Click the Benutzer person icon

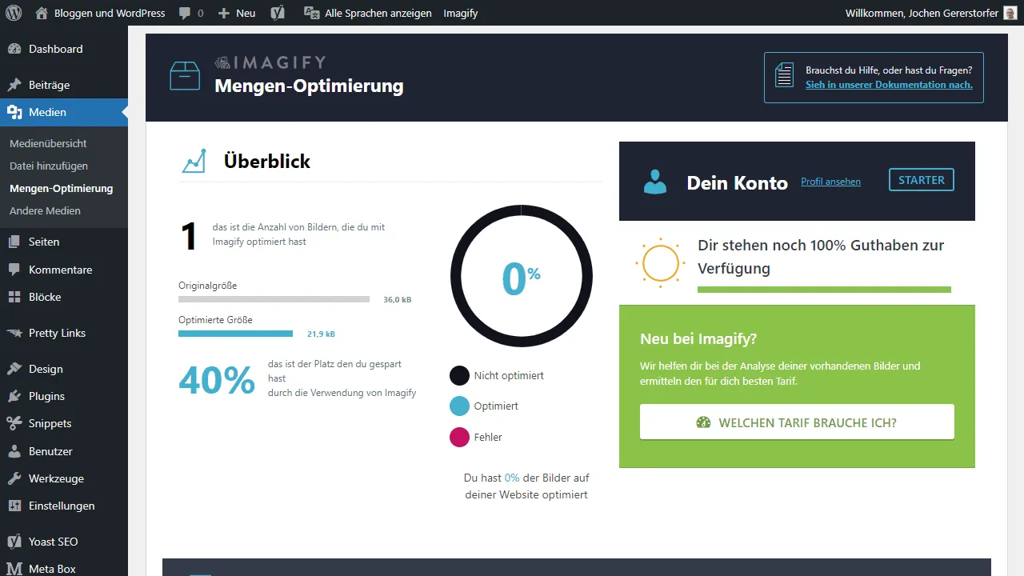coord(14,451)
